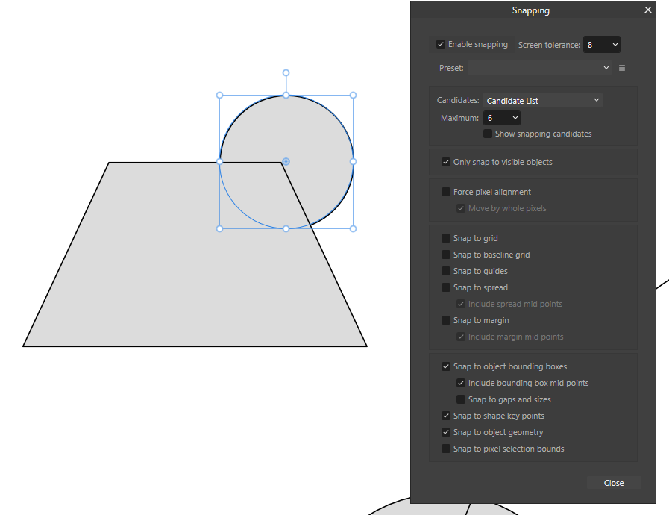Disable Snap to object bounding boxes
Screen dimensions: 669x515
click(445, 366)
